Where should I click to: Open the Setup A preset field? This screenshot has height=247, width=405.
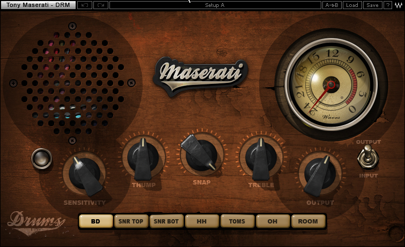click(x=215, y=5)
